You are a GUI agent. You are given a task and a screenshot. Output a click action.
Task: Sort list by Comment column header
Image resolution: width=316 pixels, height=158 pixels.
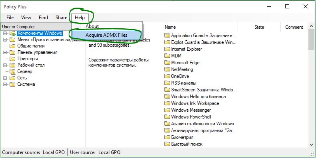(x=294, y=27)
